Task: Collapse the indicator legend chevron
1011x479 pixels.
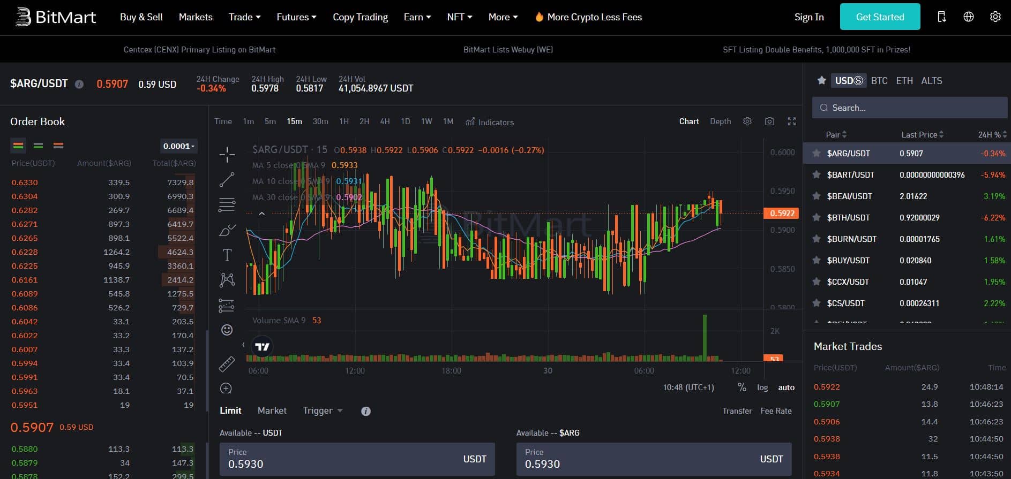Action: click(x=262, y=214)
